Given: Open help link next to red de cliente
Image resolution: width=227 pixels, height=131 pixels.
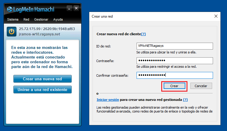Looking at the screenshot, I should pos(143,34).
